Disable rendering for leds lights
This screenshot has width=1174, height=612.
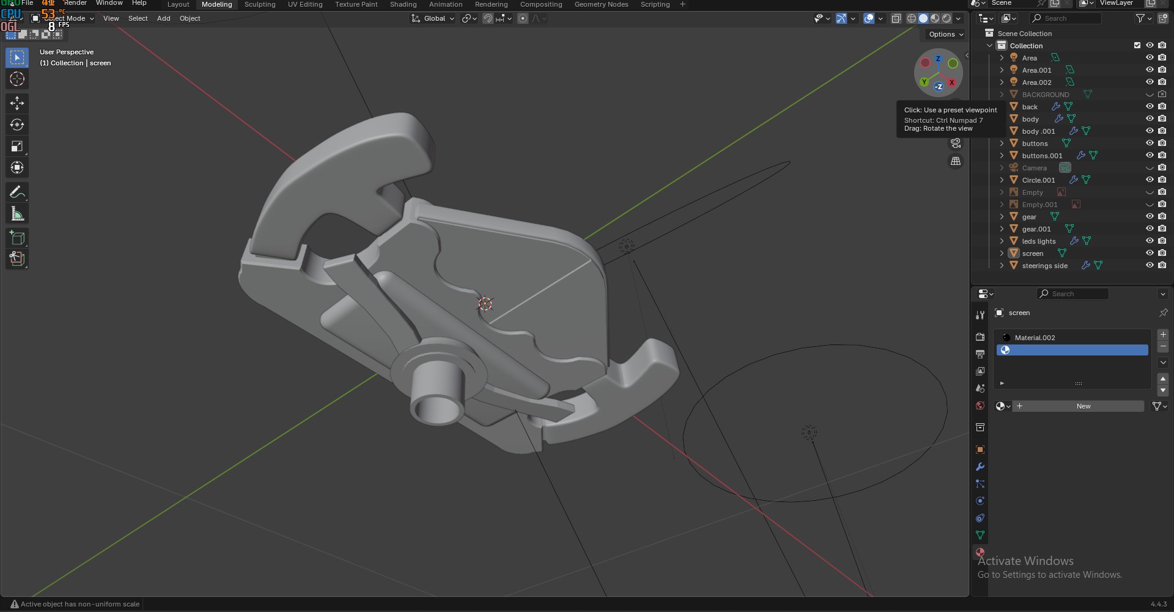[x=1162, y=241]
